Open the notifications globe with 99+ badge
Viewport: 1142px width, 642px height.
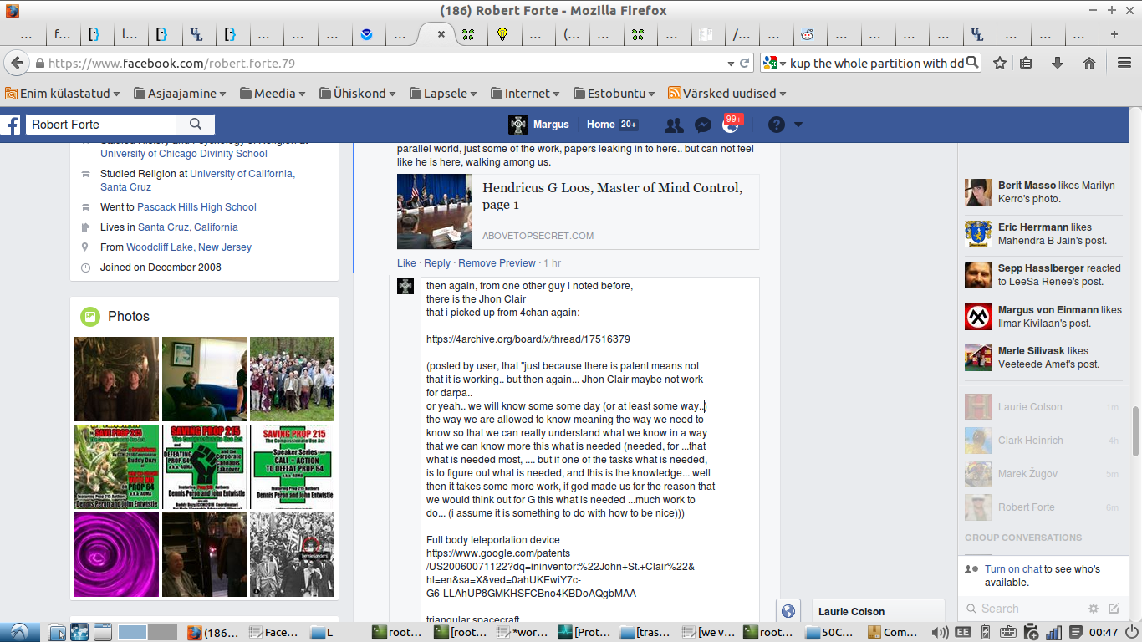pos(731,125)
